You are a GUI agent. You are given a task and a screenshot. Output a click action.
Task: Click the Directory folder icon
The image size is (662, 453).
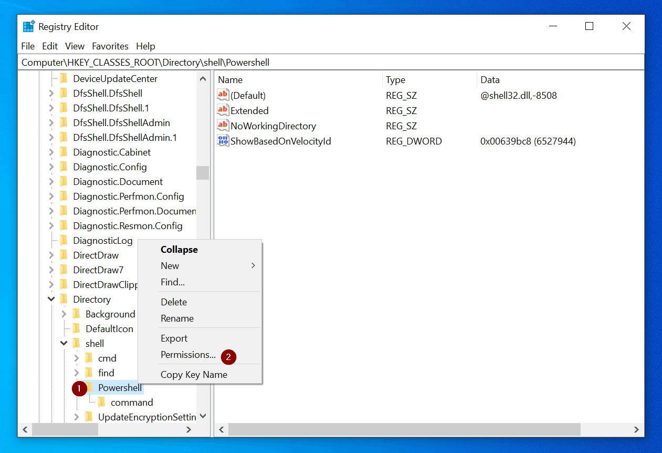click(64, 299)
